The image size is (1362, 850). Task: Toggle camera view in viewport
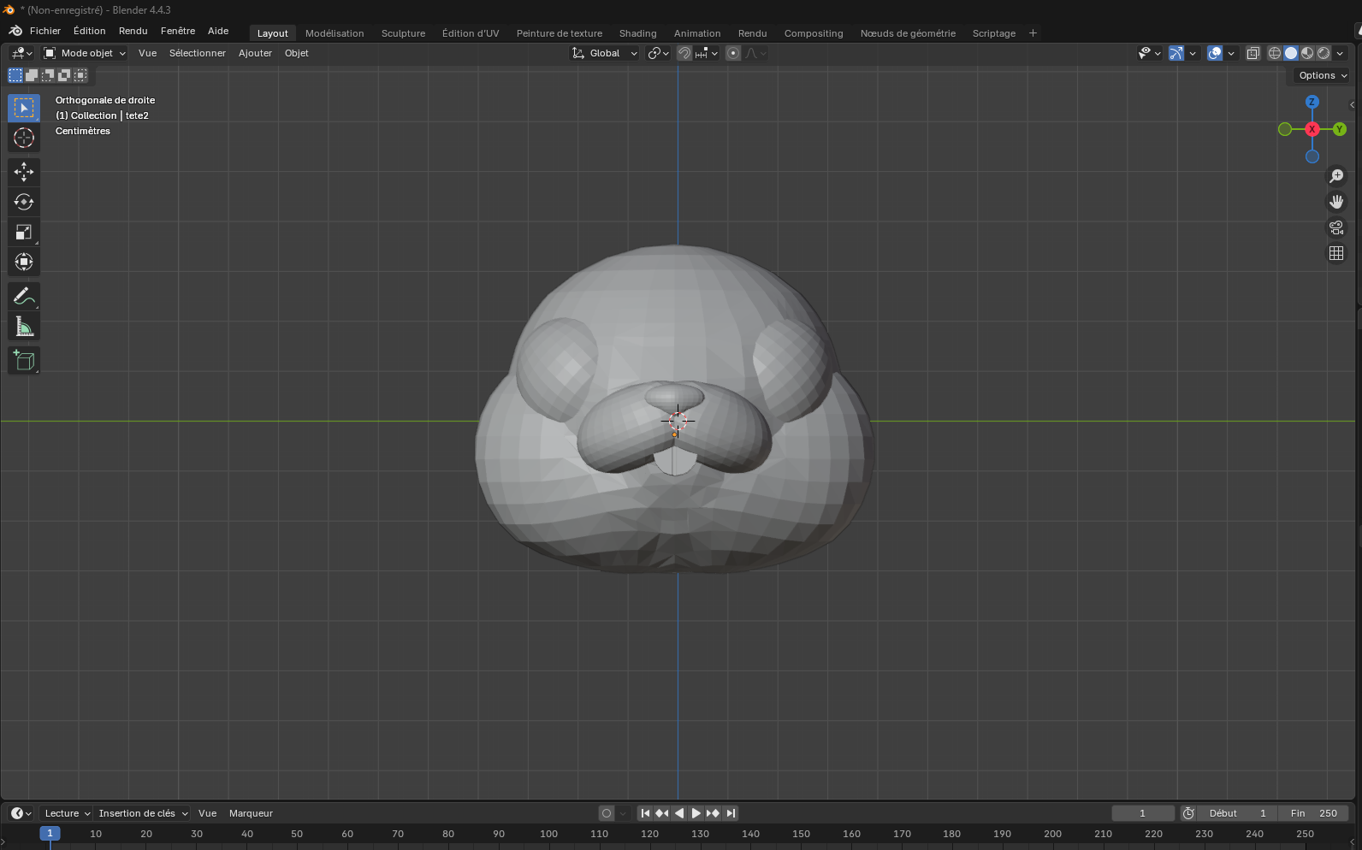(1336, 227)
